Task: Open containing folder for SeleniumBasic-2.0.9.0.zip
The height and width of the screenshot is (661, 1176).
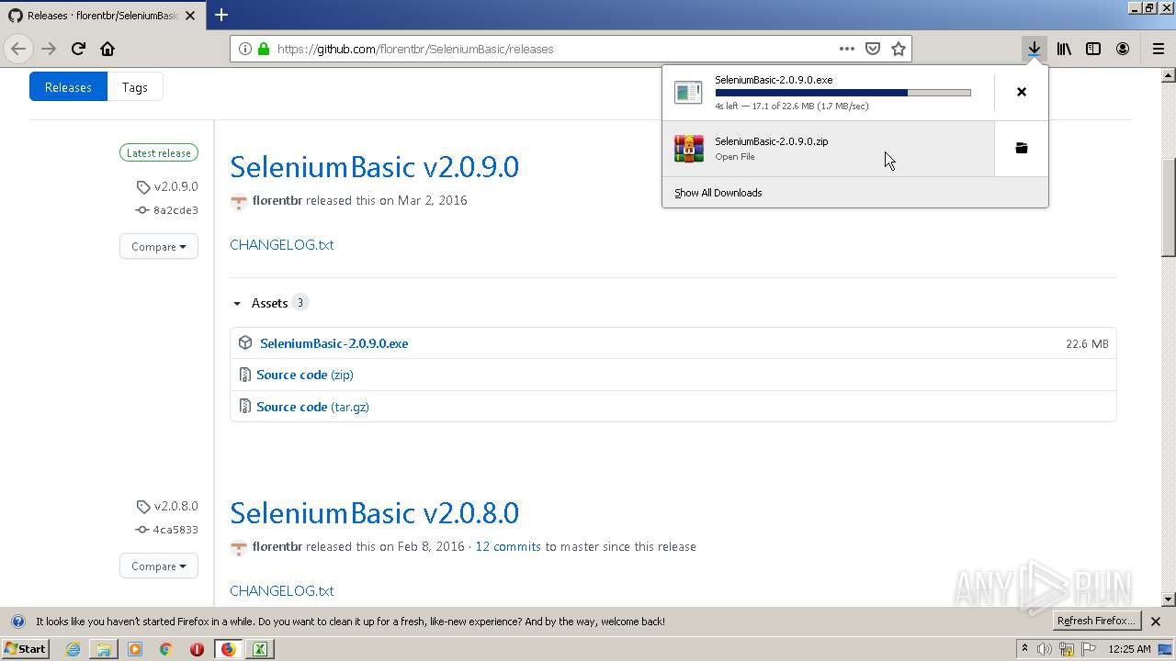Action: click(1022, 148)
